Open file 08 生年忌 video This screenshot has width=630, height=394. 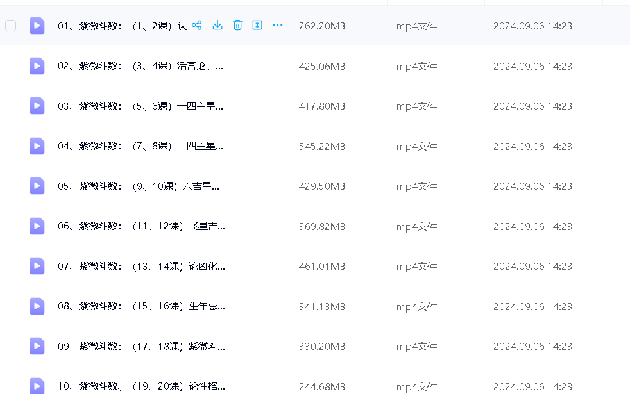point(141,306)
